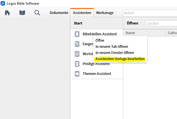The image size is (177, 119).
Task: Focus the Befehl command box
Action: [x=150, y=13]
